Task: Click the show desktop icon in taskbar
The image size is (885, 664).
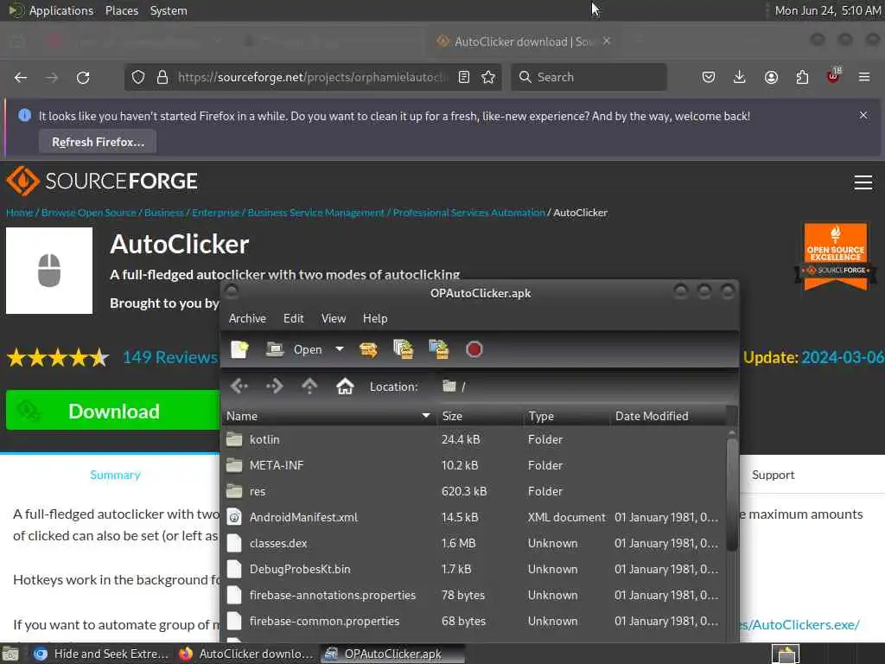Action: click(10, 654)
